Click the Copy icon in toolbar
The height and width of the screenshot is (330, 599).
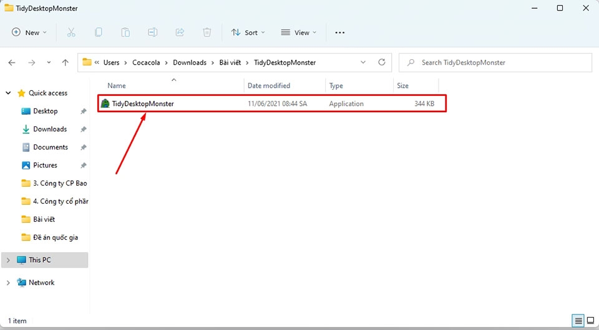pos(99,32)
